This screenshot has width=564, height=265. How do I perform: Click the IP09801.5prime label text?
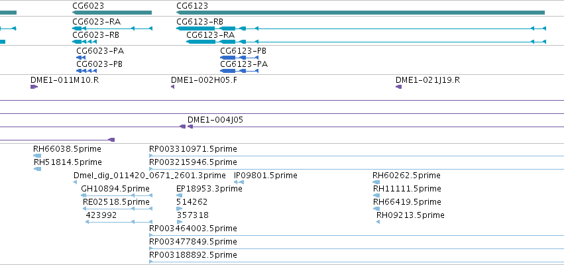coord(266,176)
